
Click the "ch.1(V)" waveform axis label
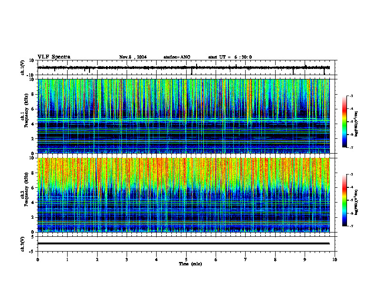[23, 68]
